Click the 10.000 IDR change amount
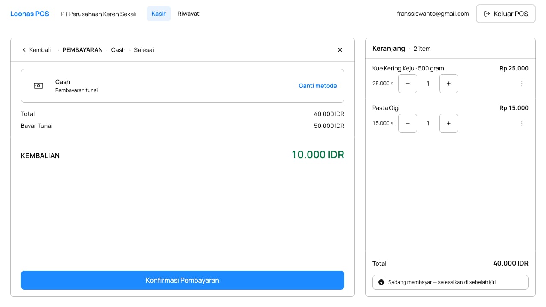 click(318, 154)
